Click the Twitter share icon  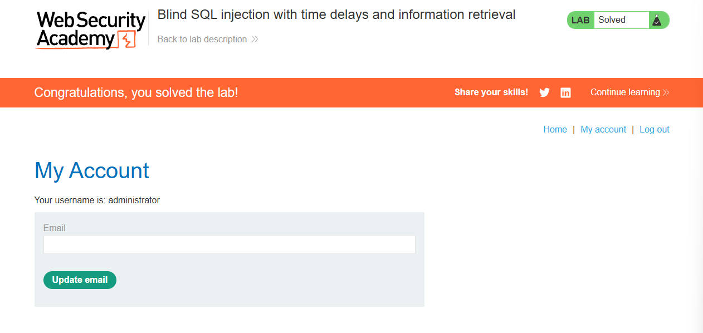click(544, 92)
